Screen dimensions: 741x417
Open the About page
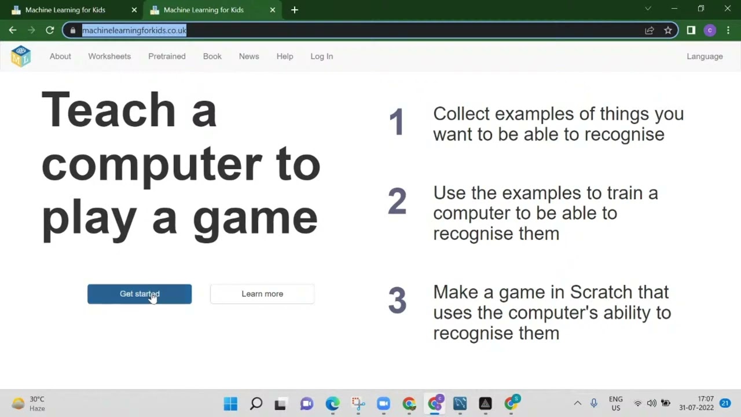60,56
